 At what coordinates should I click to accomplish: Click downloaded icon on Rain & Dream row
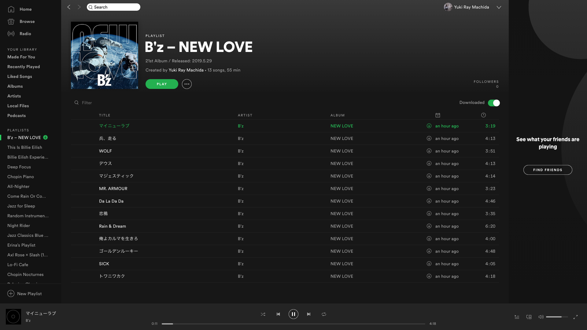429,226
